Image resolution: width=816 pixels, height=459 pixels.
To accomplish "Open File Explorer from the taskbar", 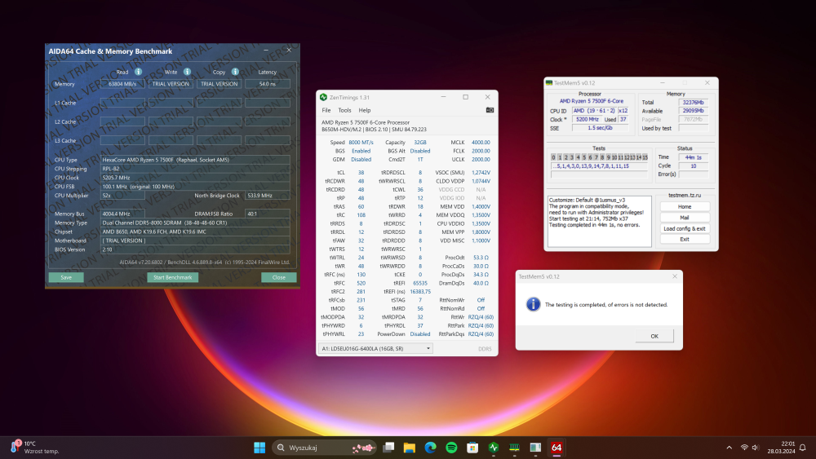I will click(x=409, y=447).
